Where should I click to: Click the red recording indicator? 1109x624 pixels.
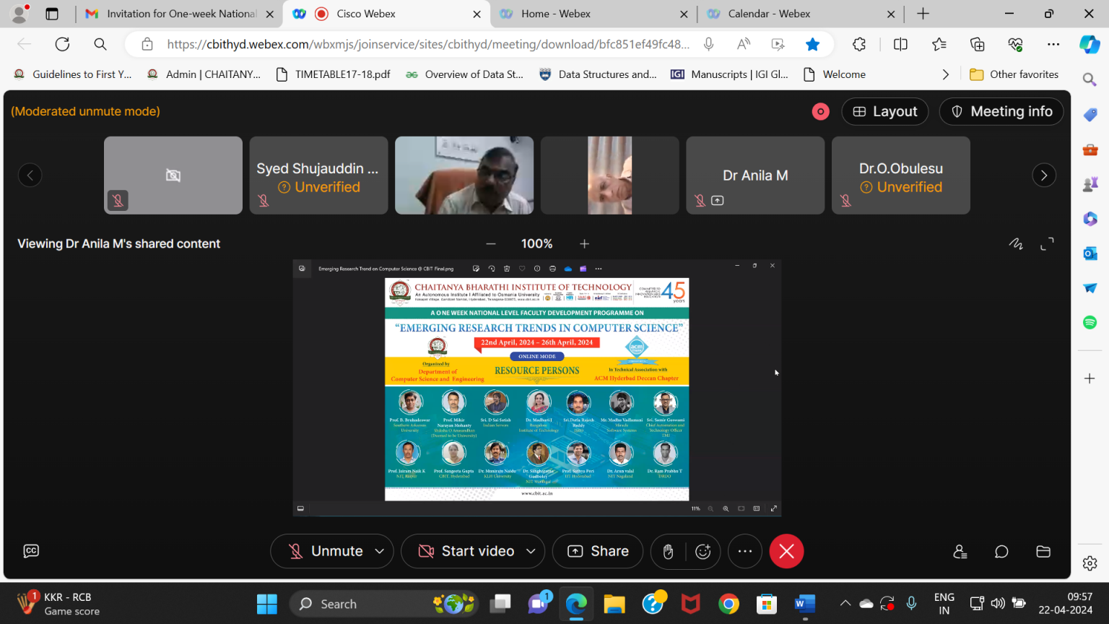(x=820, y=111)
